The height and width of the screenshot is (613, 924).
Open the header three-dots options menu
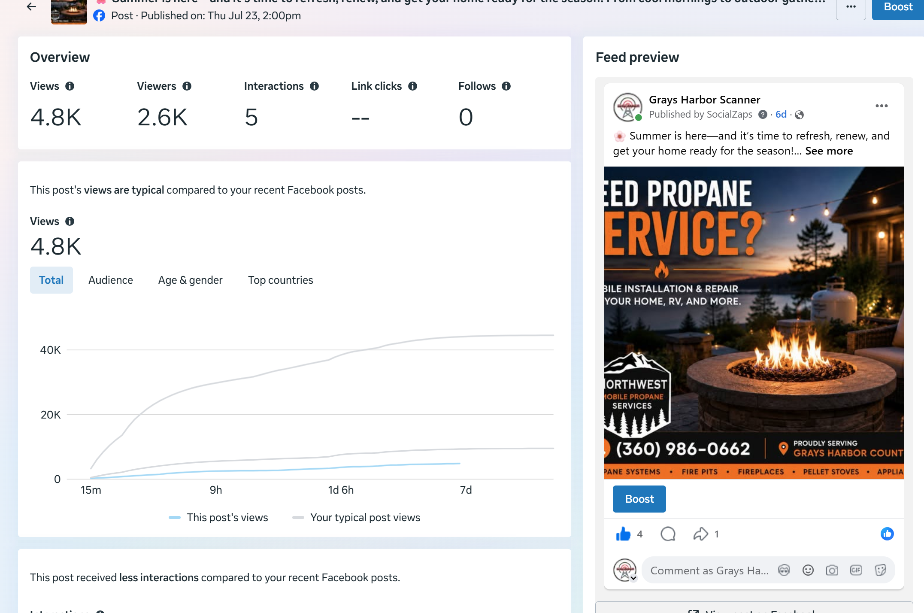tap(851, 8)
